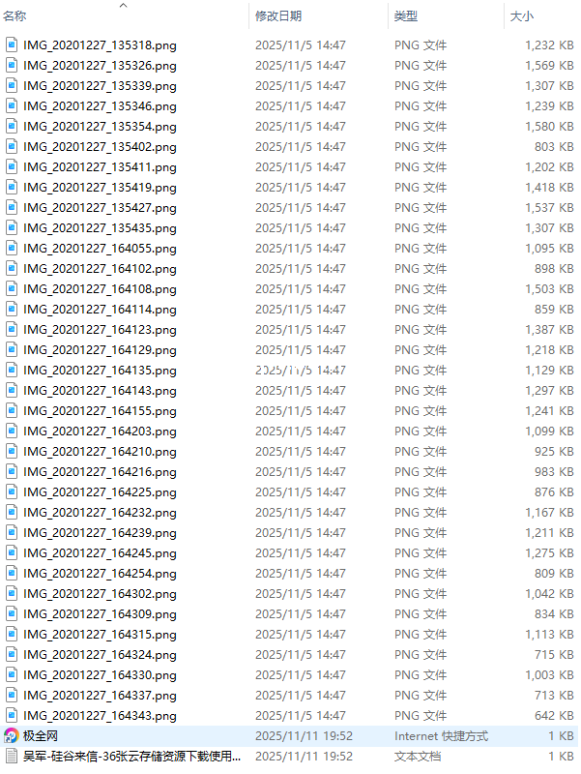Select the text document icon for 吴军-硅谷来信
Screen dimensions: 581x774
point(12,757)
